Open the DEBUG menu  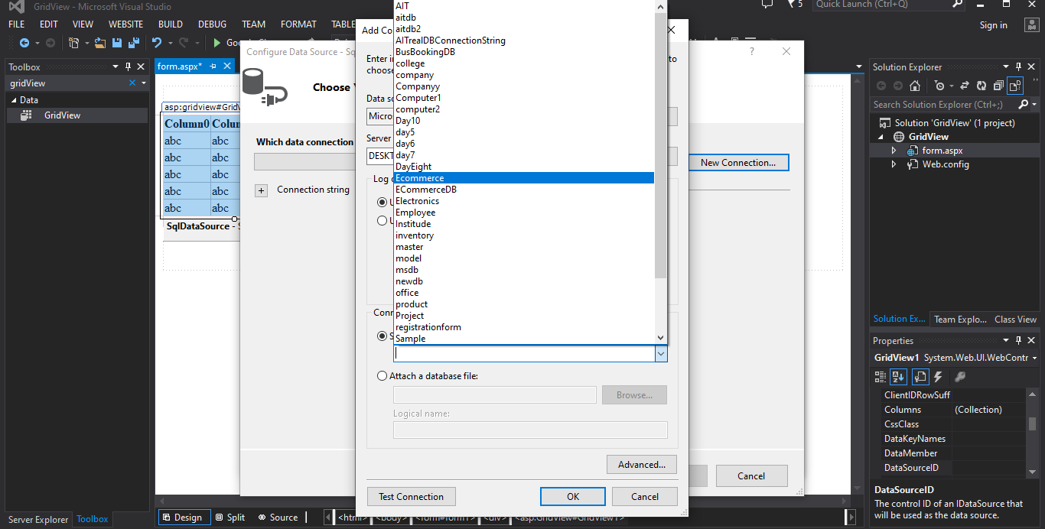pos(212,24)
